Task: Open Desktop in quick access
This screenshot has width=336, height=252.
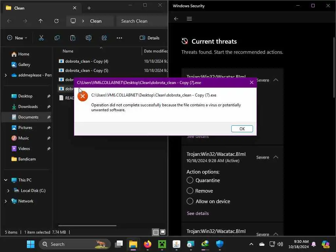Action: point(25,96)
